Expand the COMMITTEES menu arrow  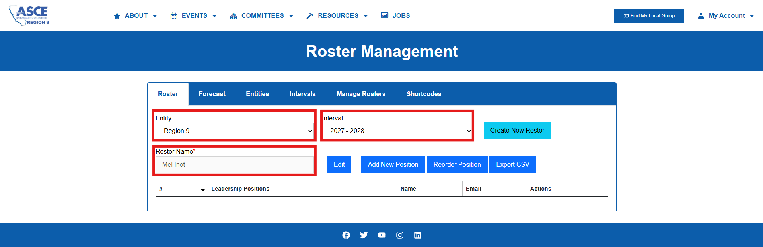(x=291, y=16)
